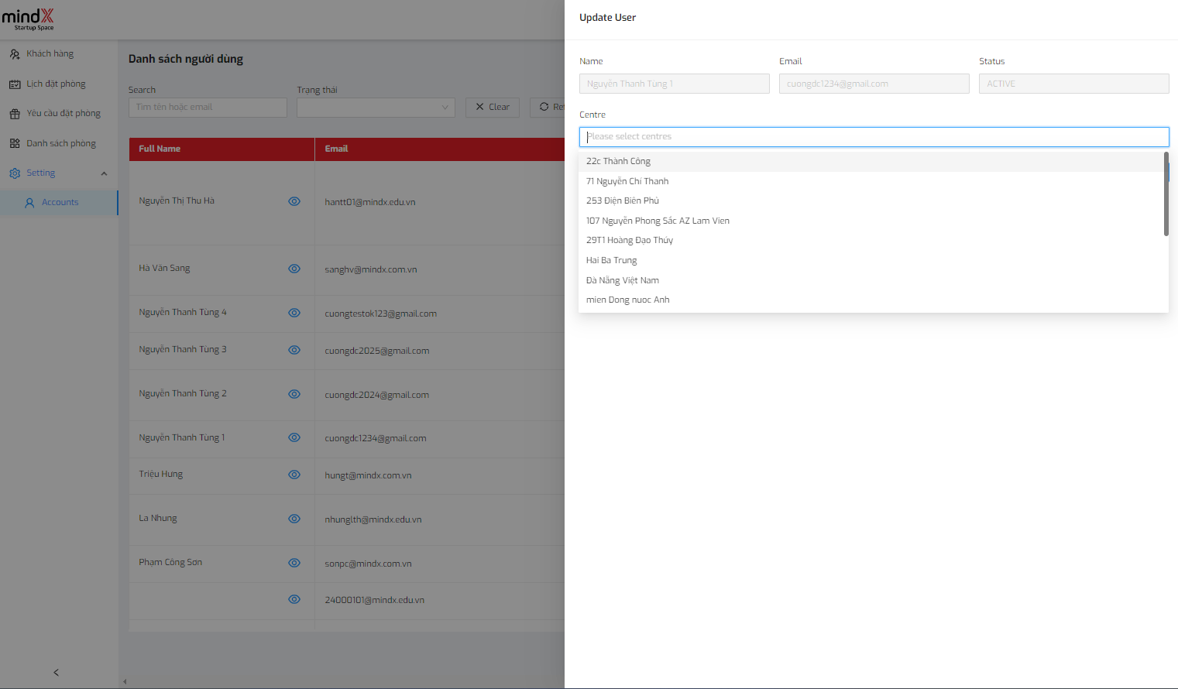Click the Danh sách phòng grid icon

coord(15,144)
